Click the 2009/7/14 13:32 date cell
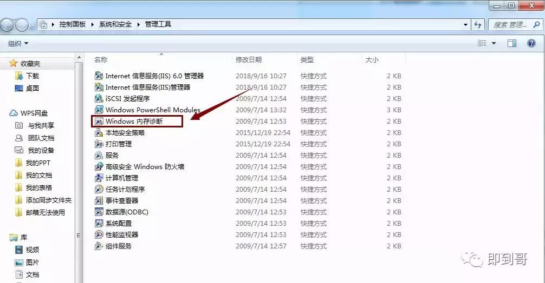Image resolution: width=545 pixels, height=283 pixels. pyautogui.click(x=261, y=110)
